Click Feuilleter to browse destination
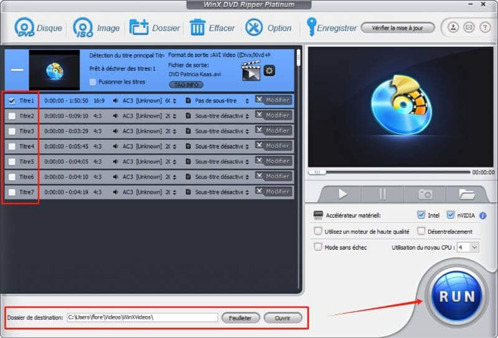The image size is (498, 338). pyautogui.click(x=240, y=317)
